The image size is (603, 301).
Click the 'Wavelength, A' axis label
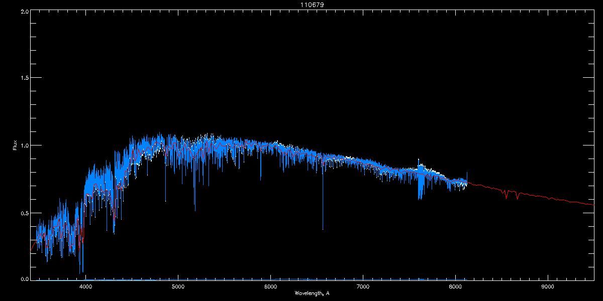click(312, 293)
